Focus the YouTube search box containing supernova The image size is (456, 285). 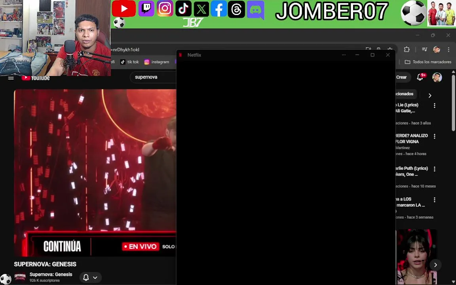153,77
